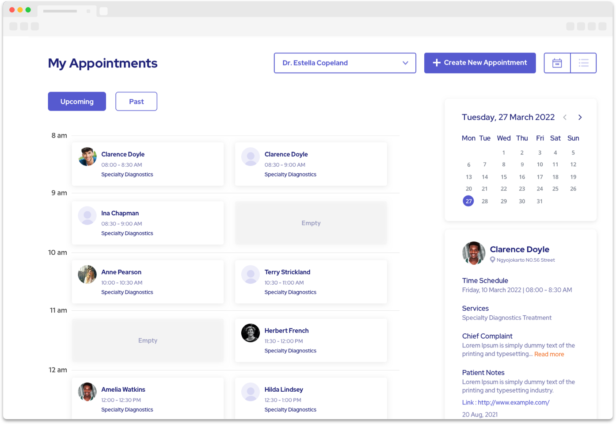Click Herbert French's profile photo
Viewport: 616px width, 424px height.
[251, 333]
